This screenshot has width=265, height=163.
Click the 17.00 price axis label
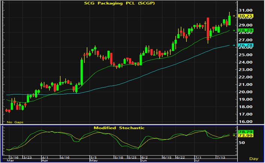pos(246,114)
